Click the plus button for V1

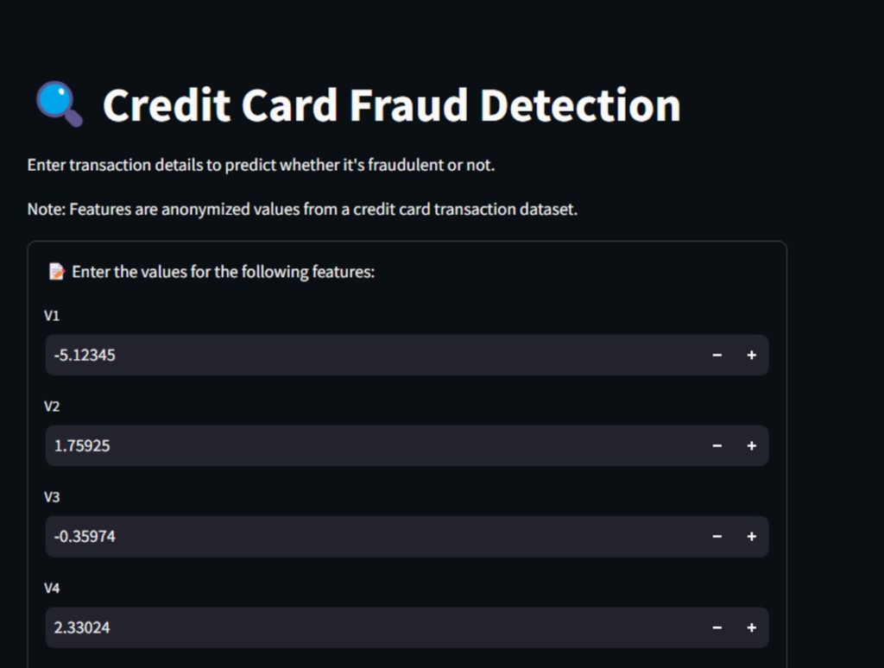[x=751, y=355]
